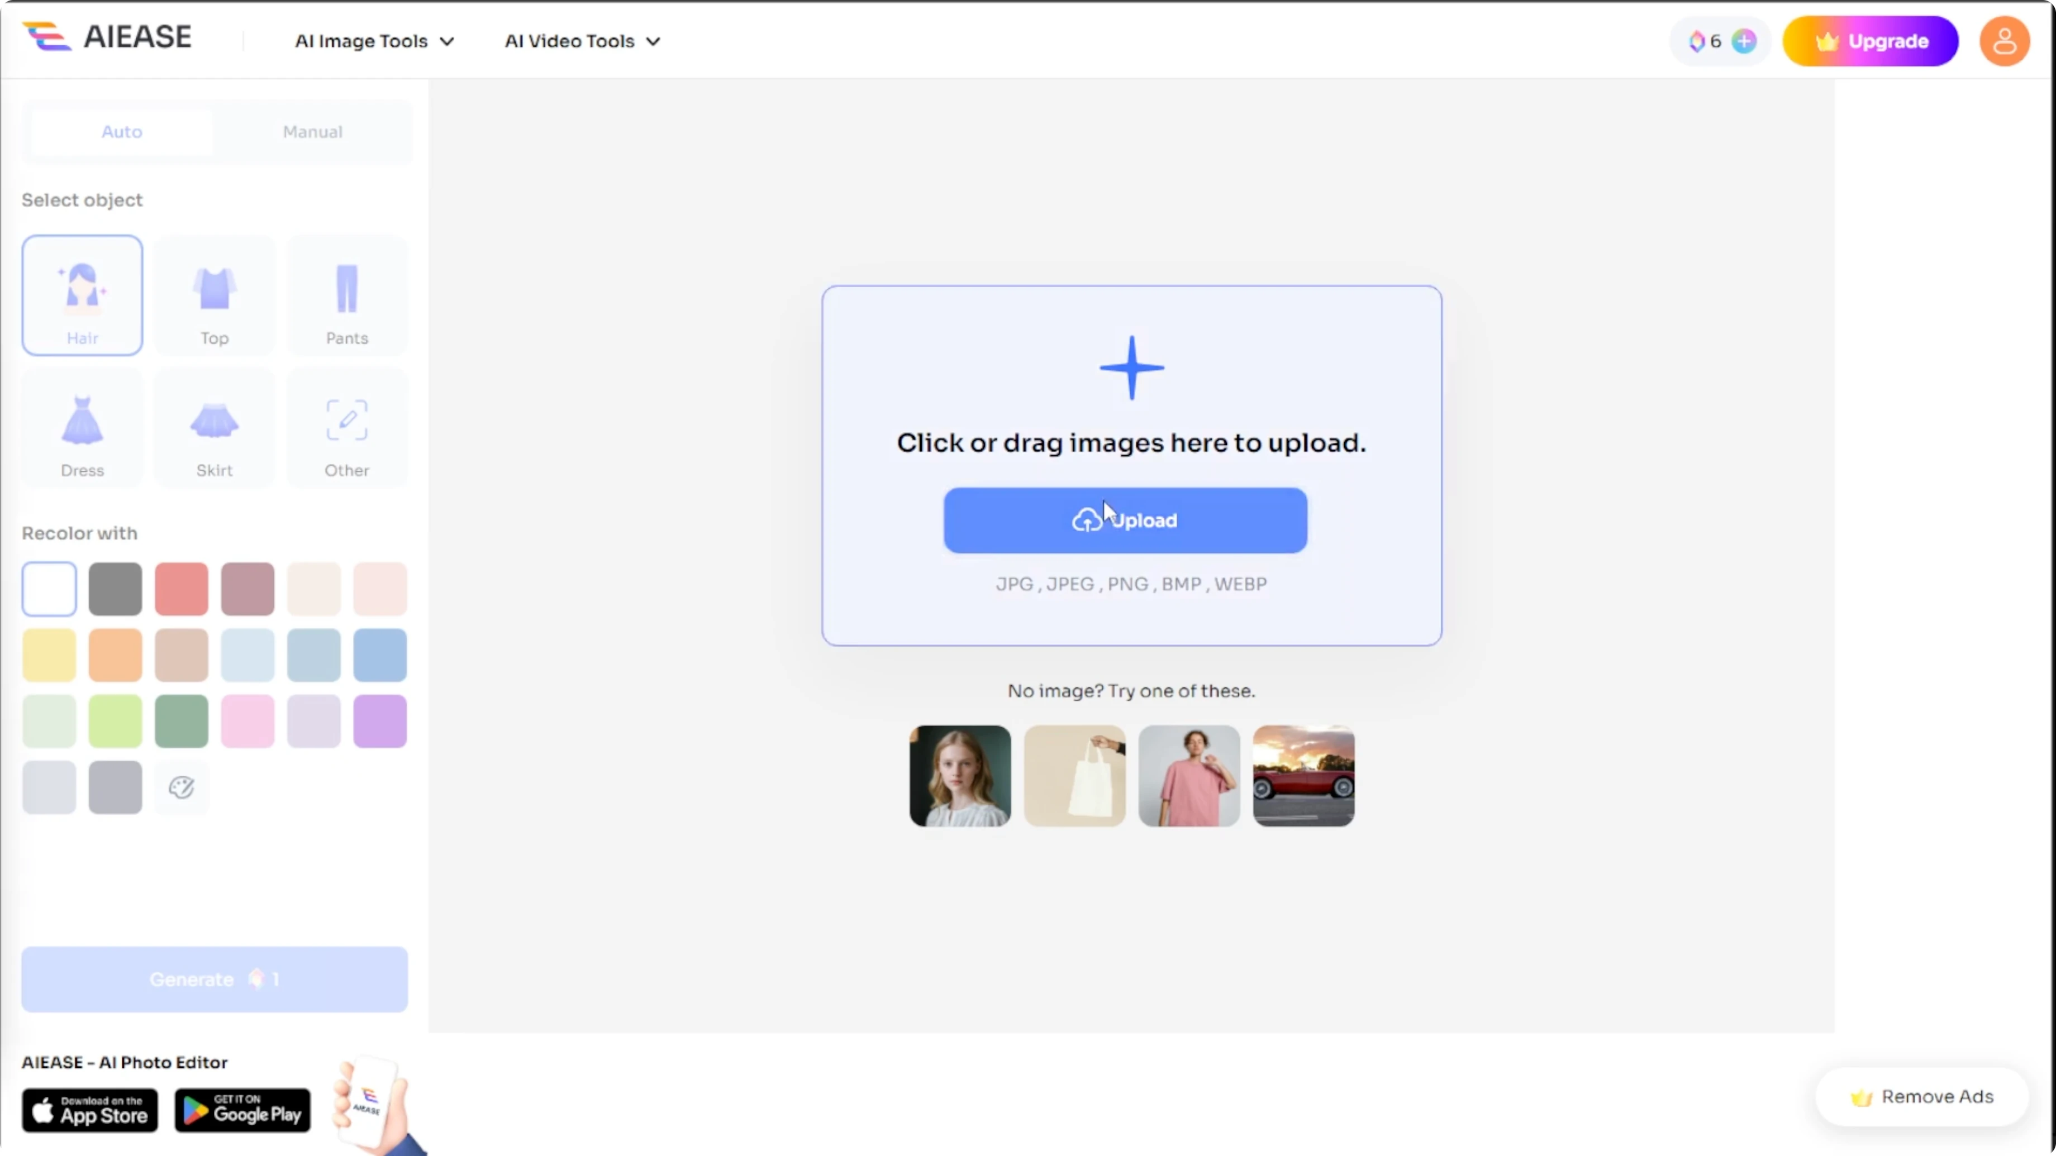This screenshot has height=1156, width=2056.
Task: Select the white color swatch
Action: (50, 589)
